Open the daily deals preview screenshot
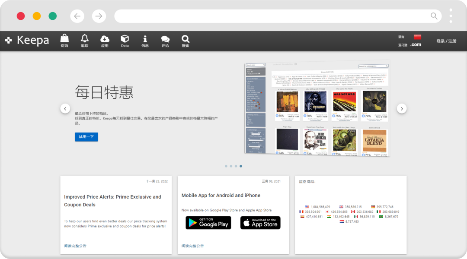Image resolution: width=467 pixels, height=259 pixels. coord(317,108)
